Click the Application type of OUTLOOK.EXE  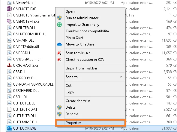(x=130, y=128)
